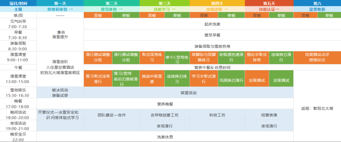This screenshot has height=142, width=341.
Task: Click the 第五天 header cell
Action: pyautogui.click(x=269, y=3)
